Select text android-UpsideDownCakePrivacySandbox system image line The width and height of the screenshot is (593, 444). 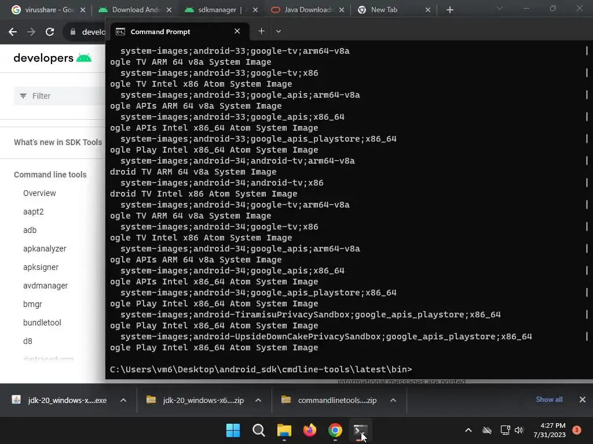point(326,336)
